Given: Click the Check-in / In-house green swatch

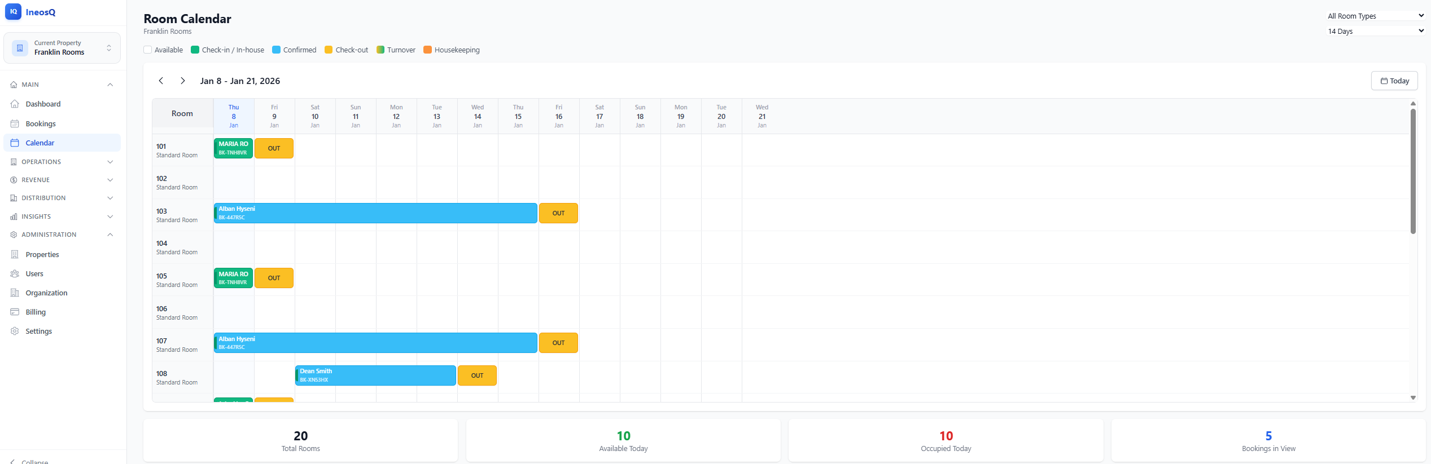Looking at the screenshot, I should (x=195, y=50).
